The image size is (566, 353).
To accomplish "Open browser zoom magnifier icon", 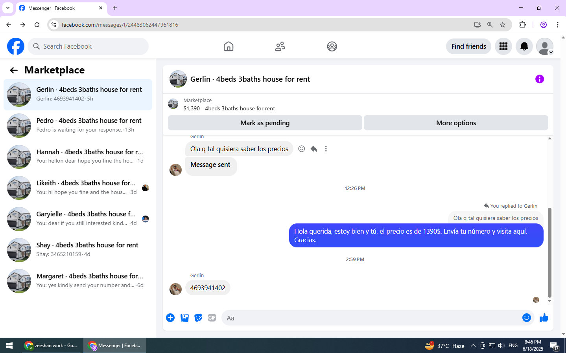I will coord(490,25).
